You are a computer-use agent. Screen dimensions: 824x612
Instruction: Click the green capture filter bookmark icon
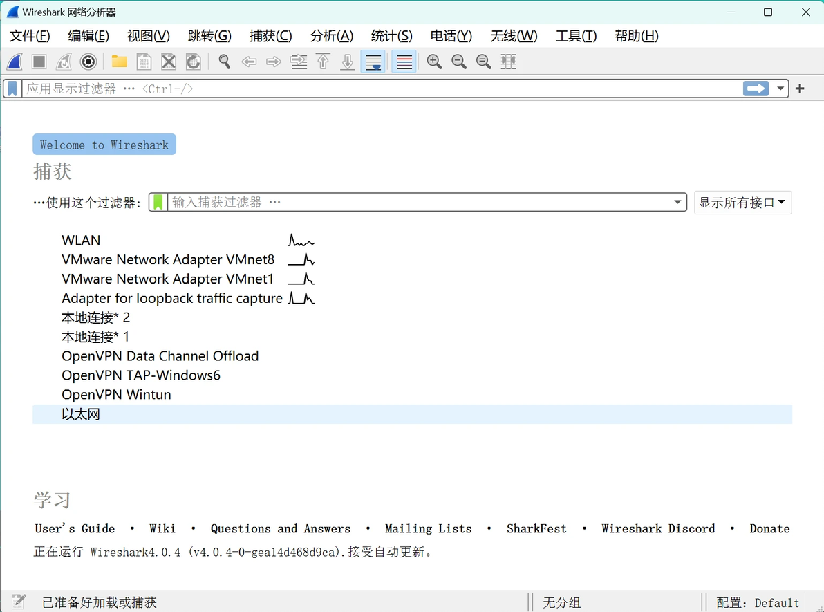pos(158,202)
